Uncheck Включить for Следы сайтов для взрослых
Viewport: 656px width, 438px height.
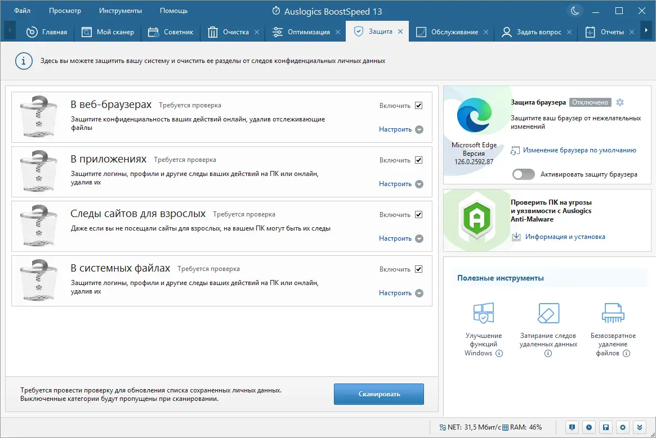point(418,215)
